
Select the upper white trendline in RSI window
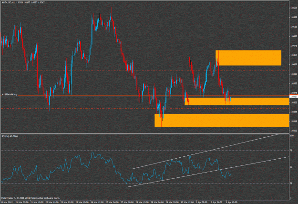pyautogui.click(x=205, y=152)
